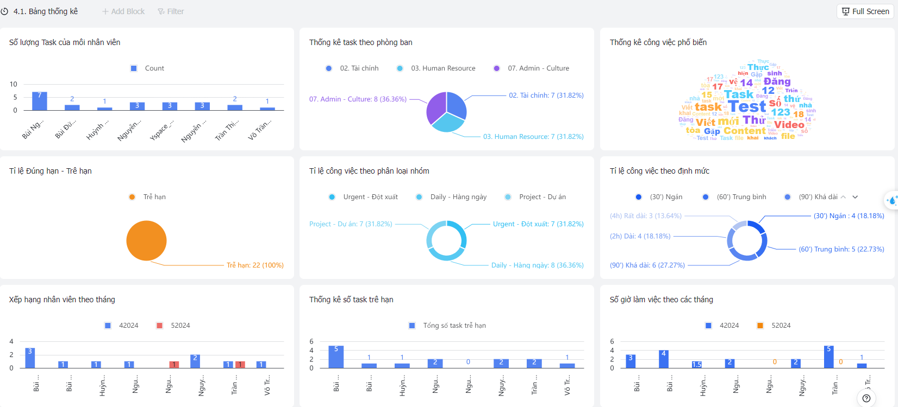Click title Tỉ lệ công việc theo phân loại nhóm
Screen dimensions: 898x407
point(369,171)
